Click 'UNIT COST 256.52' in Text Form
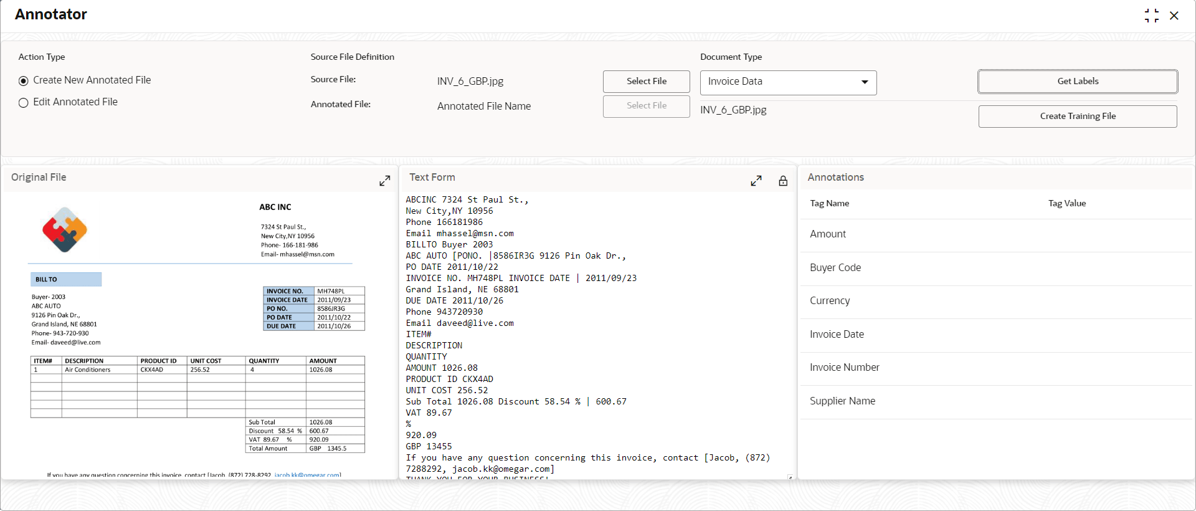The height and width of the screenshot is (511, 1196). click(447, 391)
